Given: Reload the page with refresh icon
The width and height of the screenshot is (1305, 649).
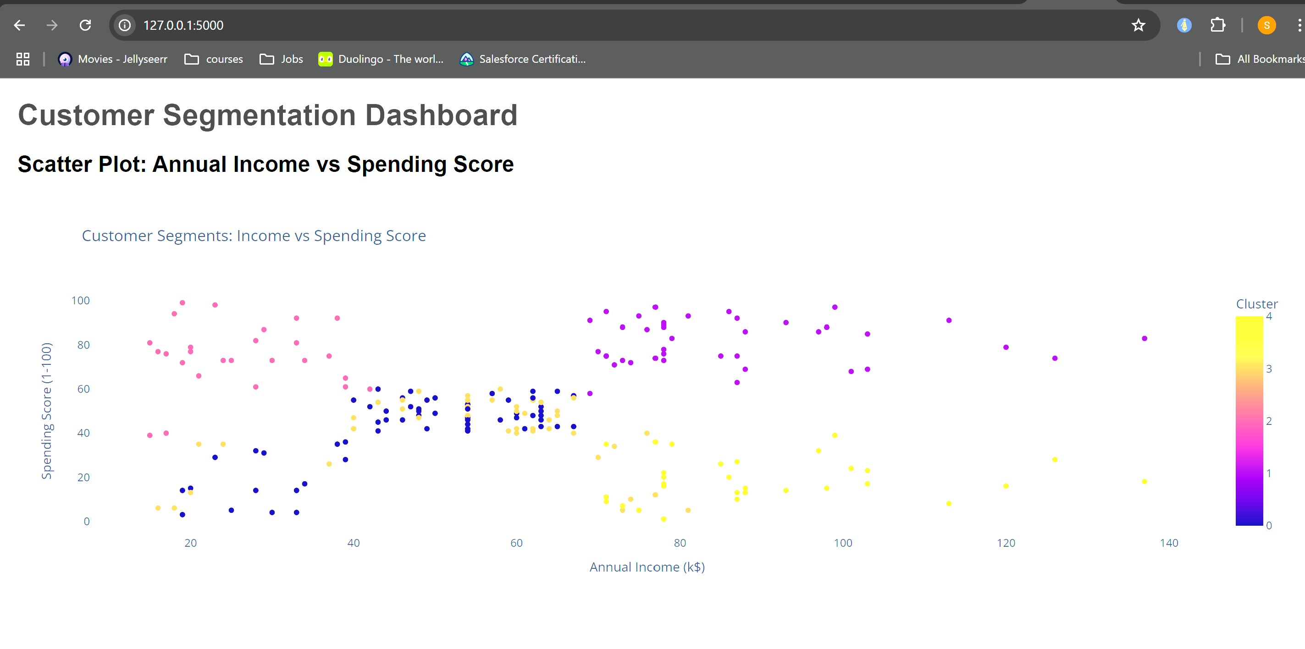Looking at the screenshot, I should coord(85,25).
